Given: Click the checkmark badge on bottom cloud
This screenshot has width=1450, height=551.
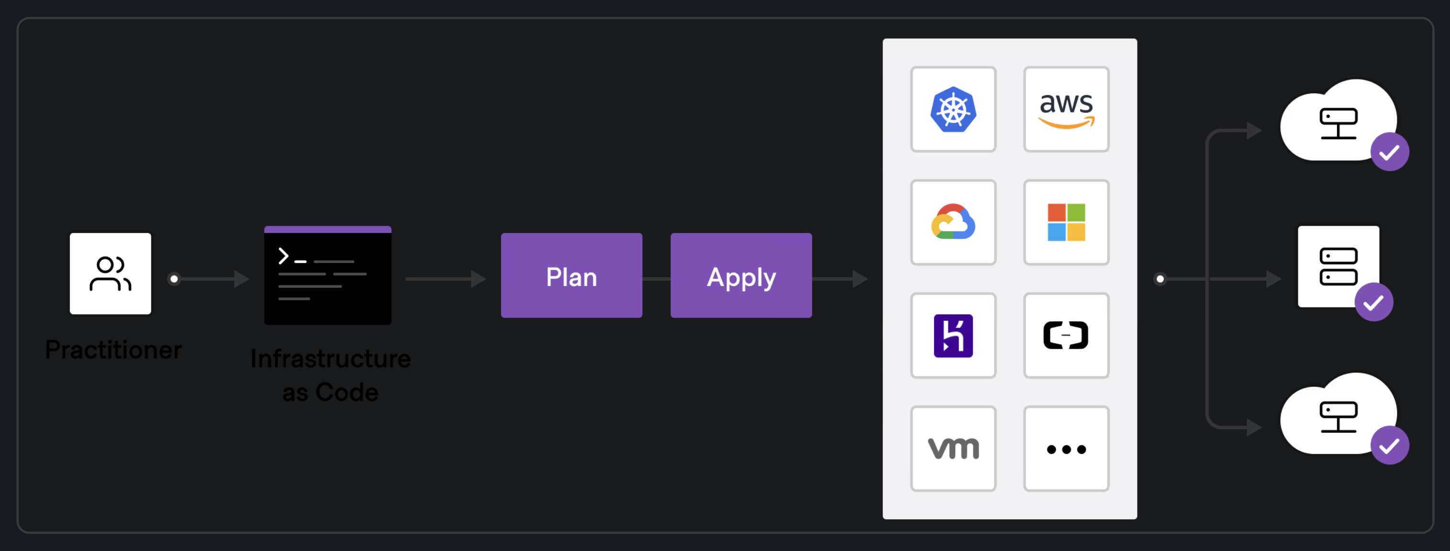Looking at the screenshot, I should click(1390, 446).
